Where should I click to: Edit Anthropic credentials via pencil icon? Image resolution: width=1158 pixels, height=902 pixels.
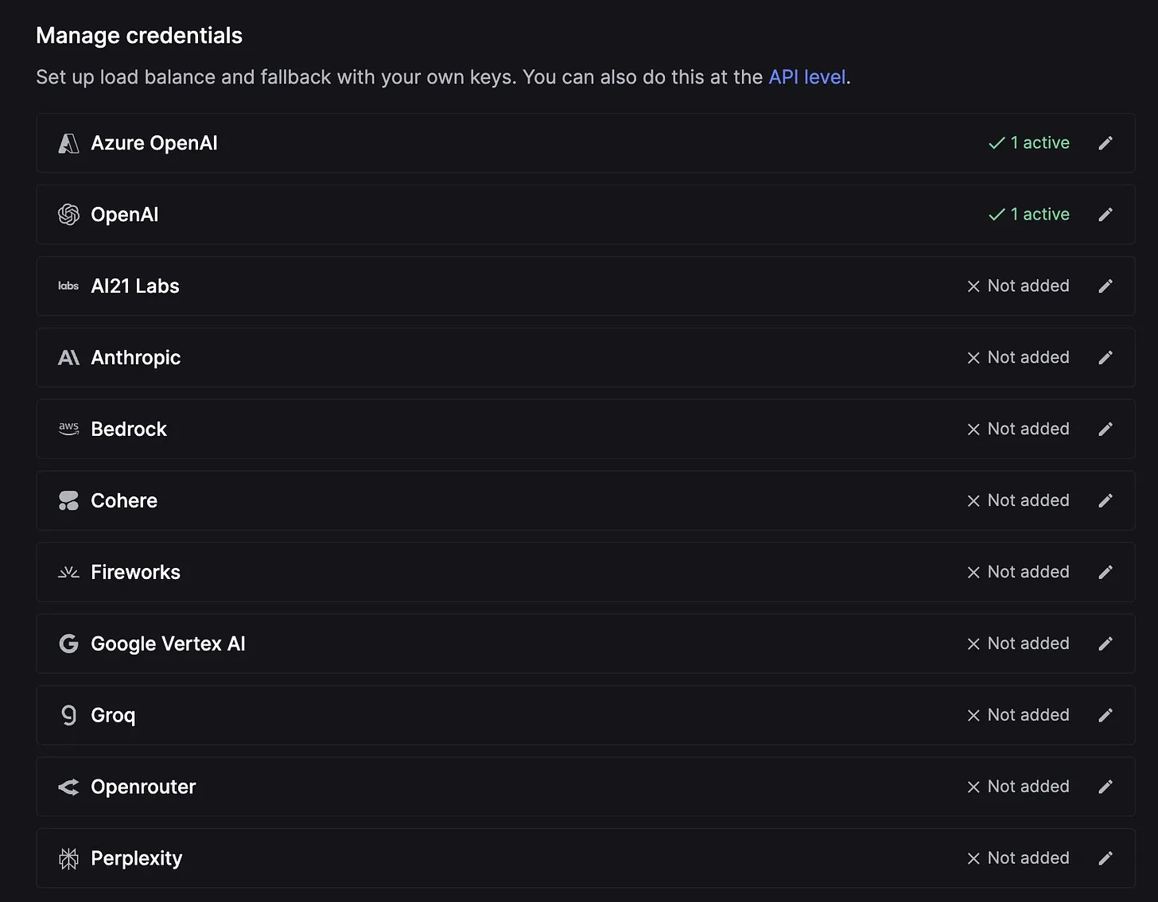[1105, 358]
